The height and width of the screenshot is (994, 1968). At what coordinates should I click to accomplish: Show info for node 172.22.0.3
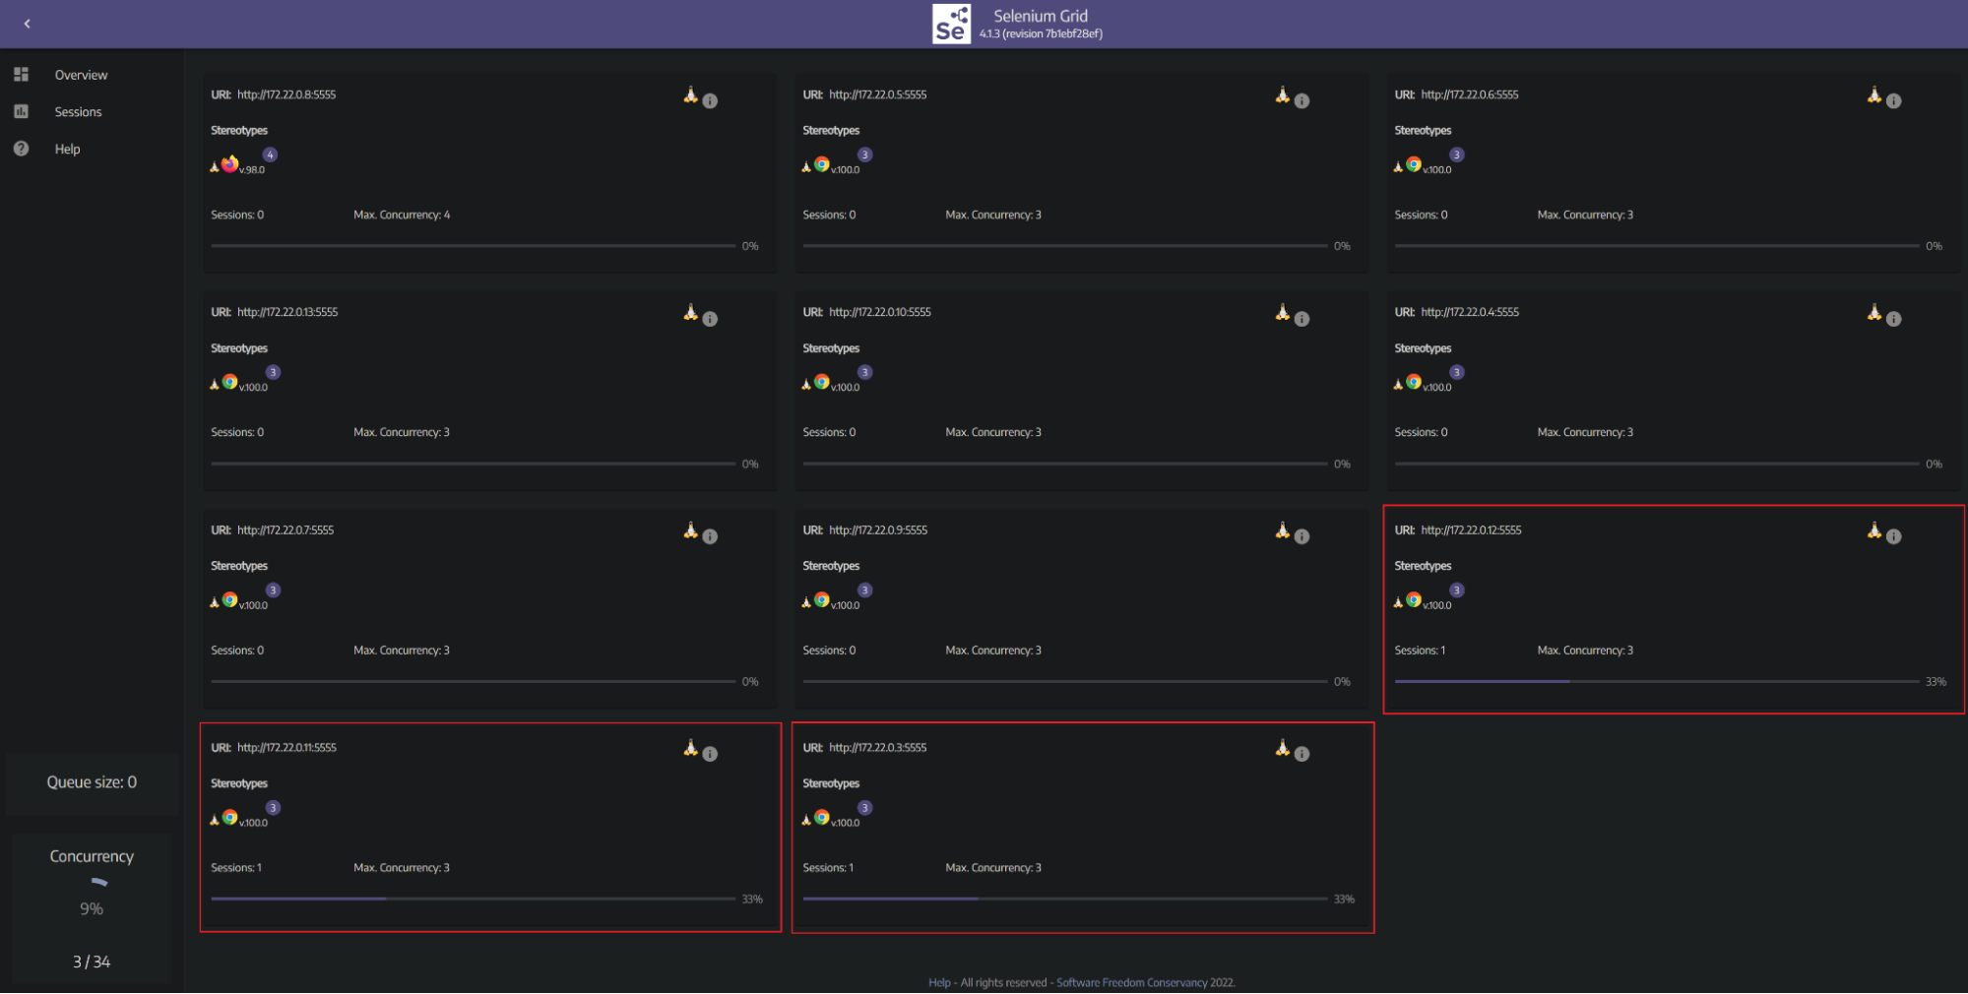coord(1301,754)
